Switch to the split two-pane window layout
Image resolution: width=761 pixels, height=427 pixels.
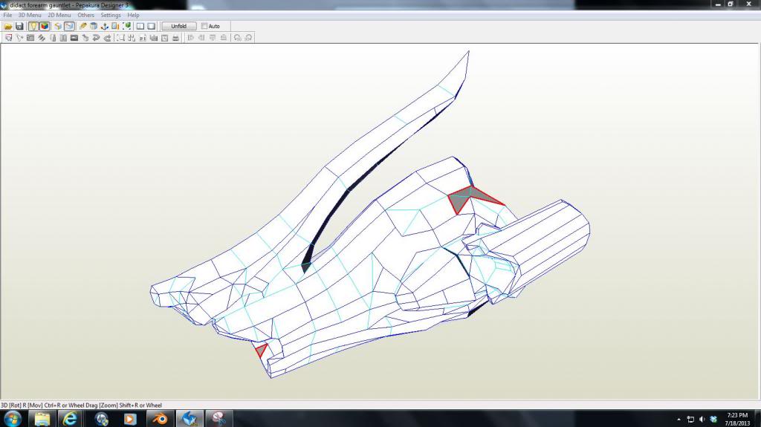(x=140, y=26)
